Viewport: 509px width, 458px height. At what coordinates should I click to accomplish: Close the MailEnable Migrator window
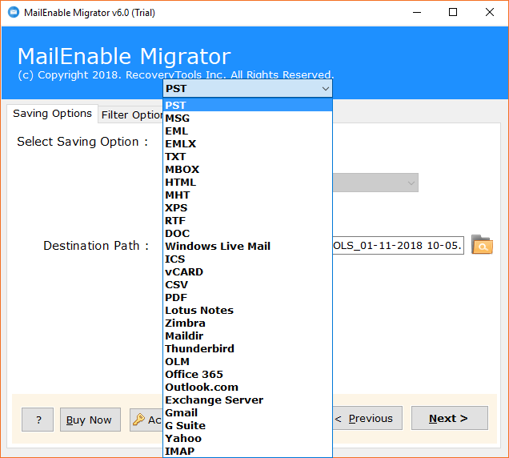490,12
